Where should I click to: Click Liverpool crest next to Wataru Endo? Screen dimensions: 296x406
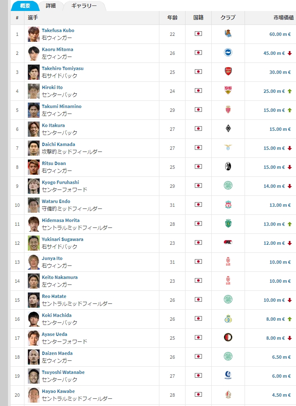[x=228, y=205]
